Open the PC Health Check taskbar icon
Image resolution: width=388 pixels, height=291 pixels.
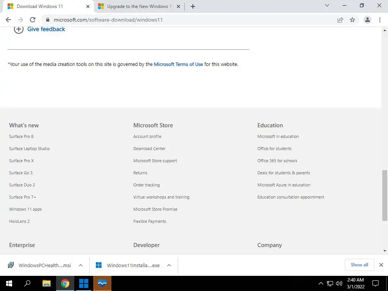click(x=102, y=283)
